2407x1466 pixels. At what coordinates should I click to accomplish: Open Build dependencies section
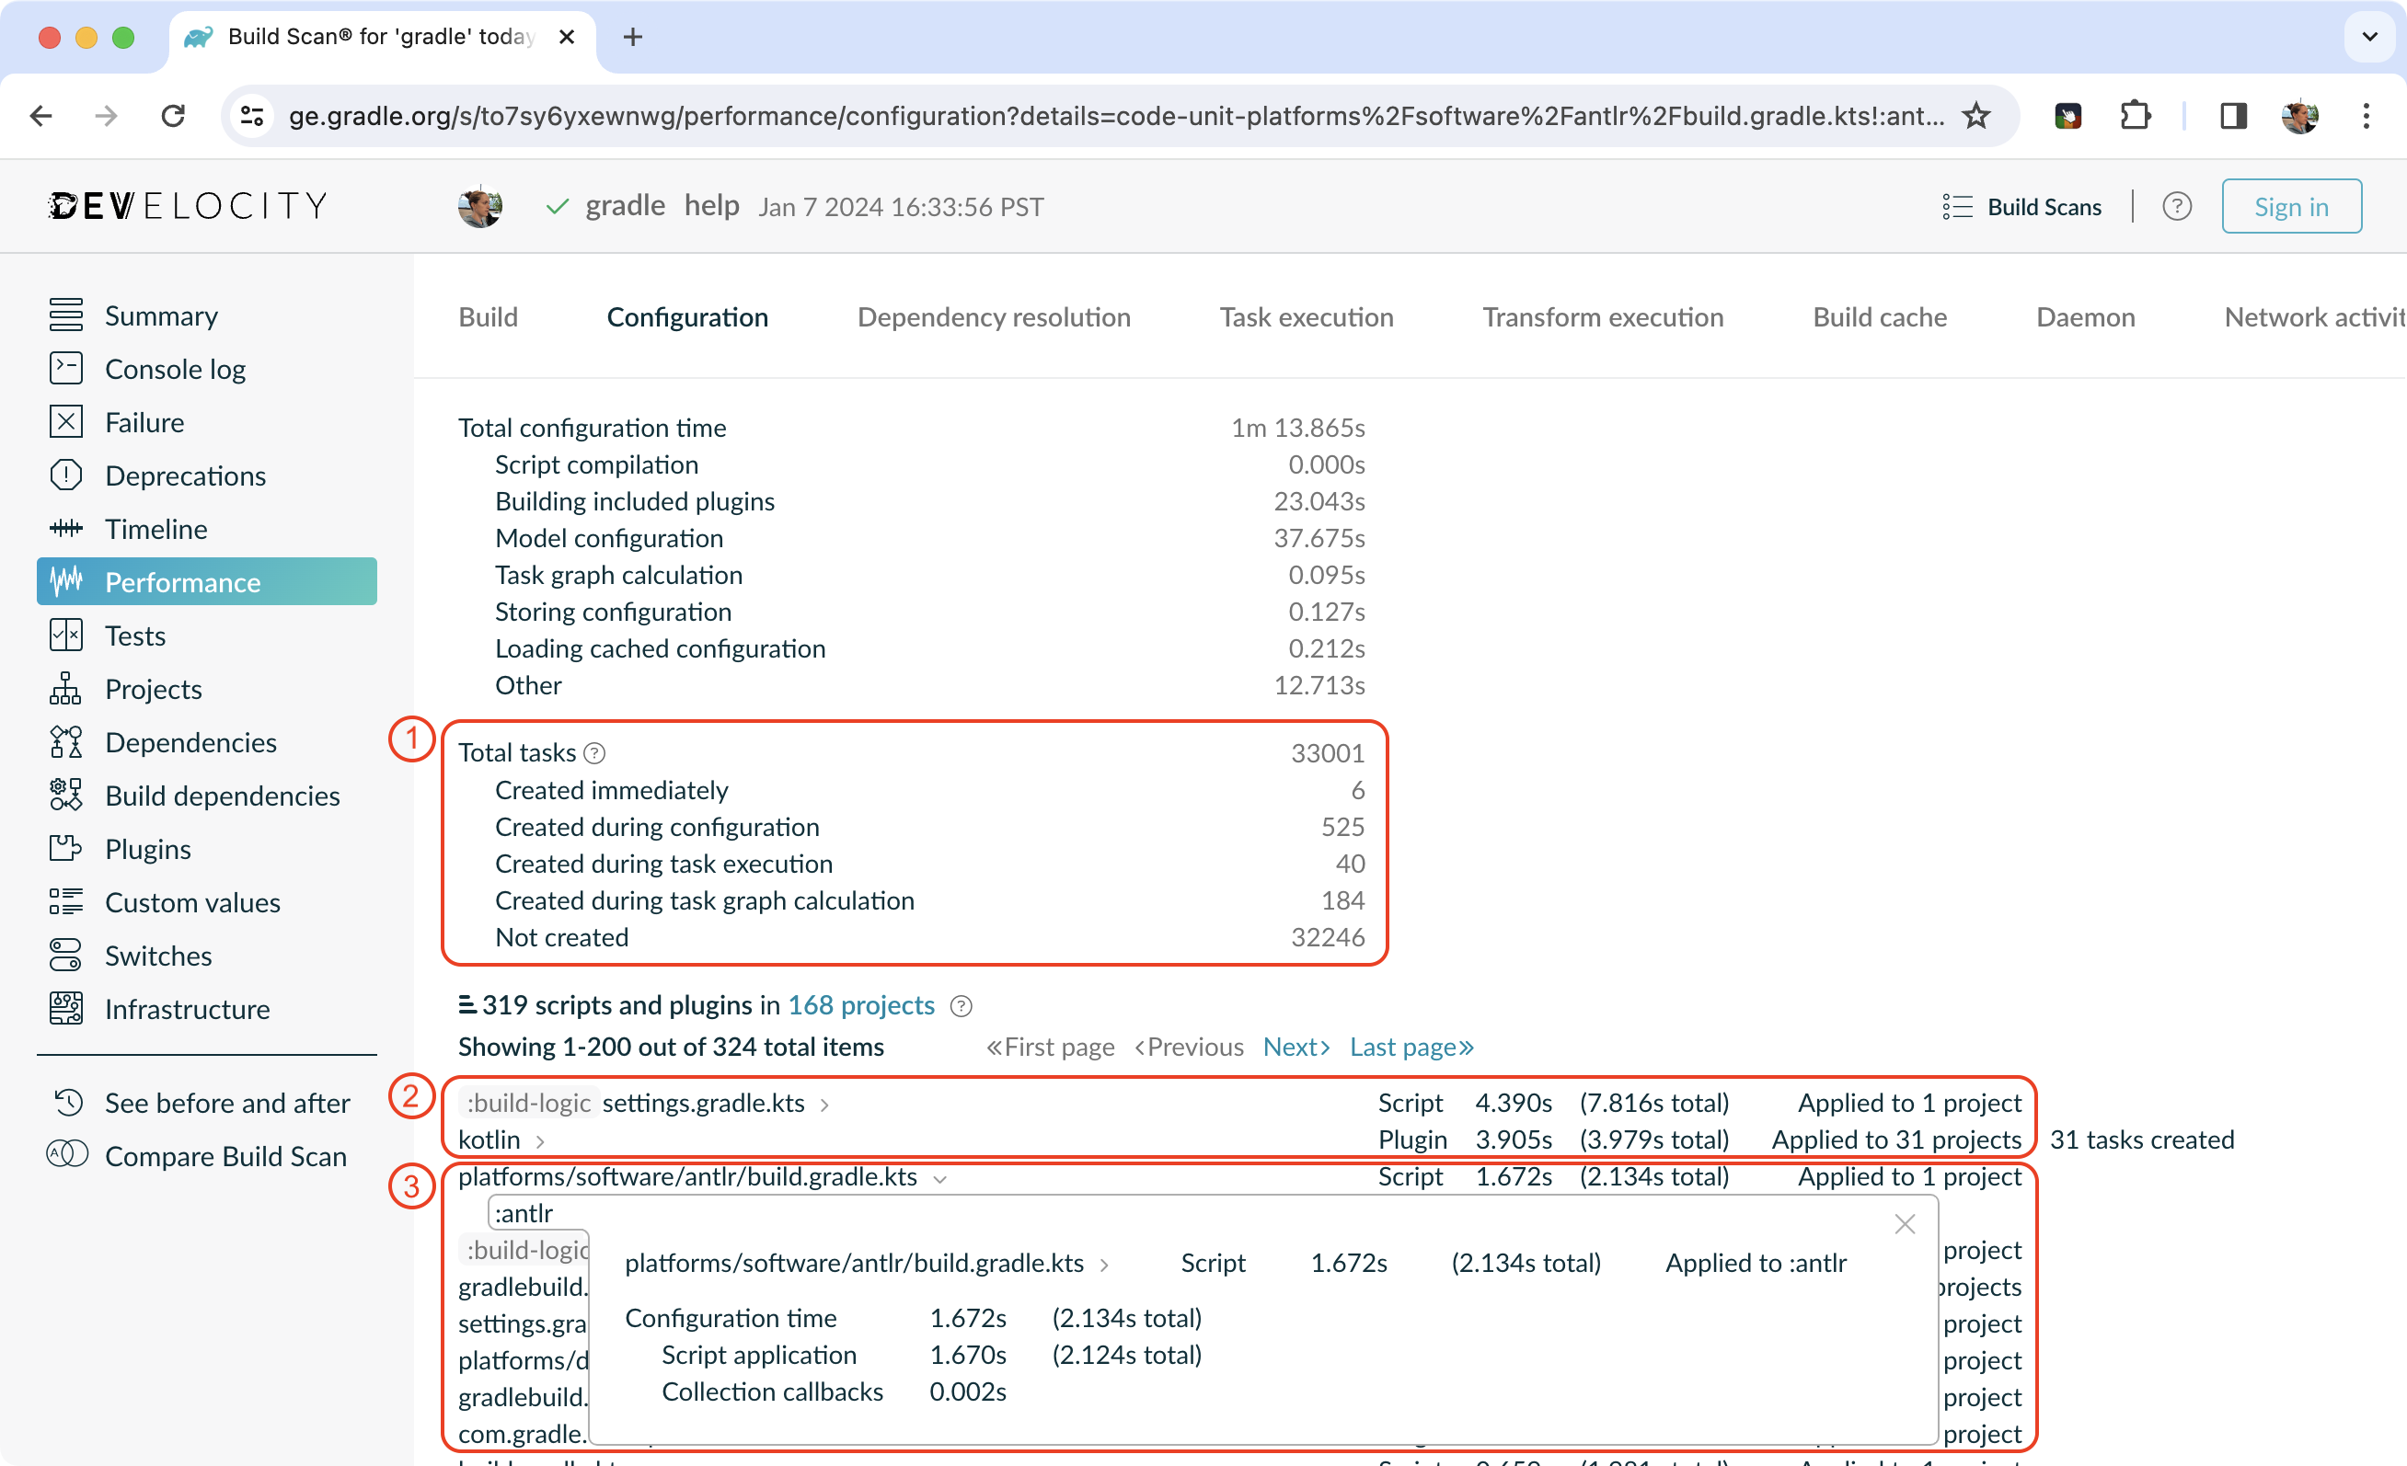pyautogui.click(x=221, y=795)
